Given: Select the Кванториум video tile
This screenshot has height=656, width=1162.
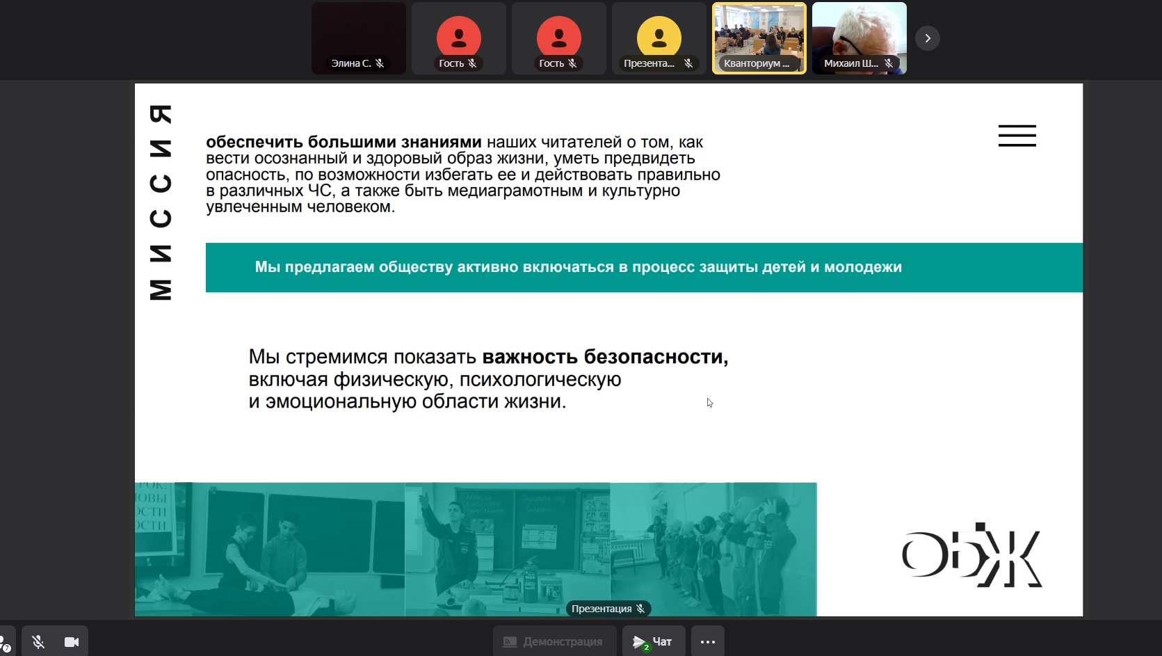Looking at the screenshot, I should (759, 36).
